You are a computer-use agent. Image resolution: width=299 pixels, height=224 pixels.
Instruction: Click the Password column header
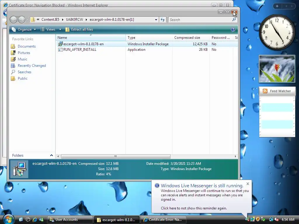(x=221, y=38)
